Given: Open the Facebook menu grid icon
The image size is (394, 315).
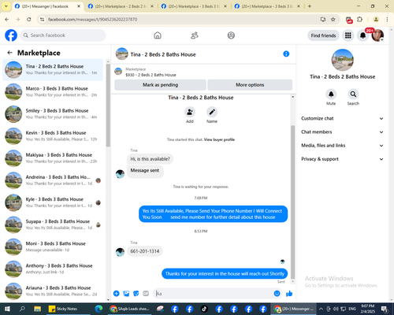Looking at the screenshot, I should click(x=348, y=35).
